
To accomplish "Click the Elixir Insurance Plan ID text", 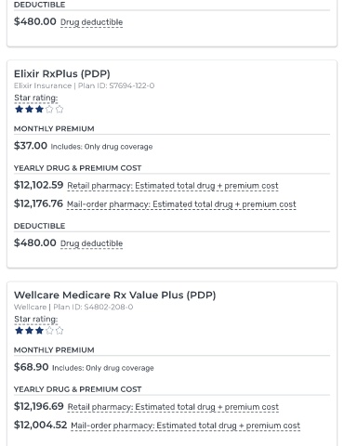I will coord(84,85).
